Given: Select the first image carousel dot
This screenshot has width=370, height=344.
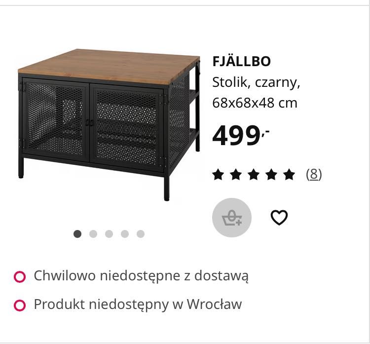Looking at the screenshot, I should pos(77,234).
